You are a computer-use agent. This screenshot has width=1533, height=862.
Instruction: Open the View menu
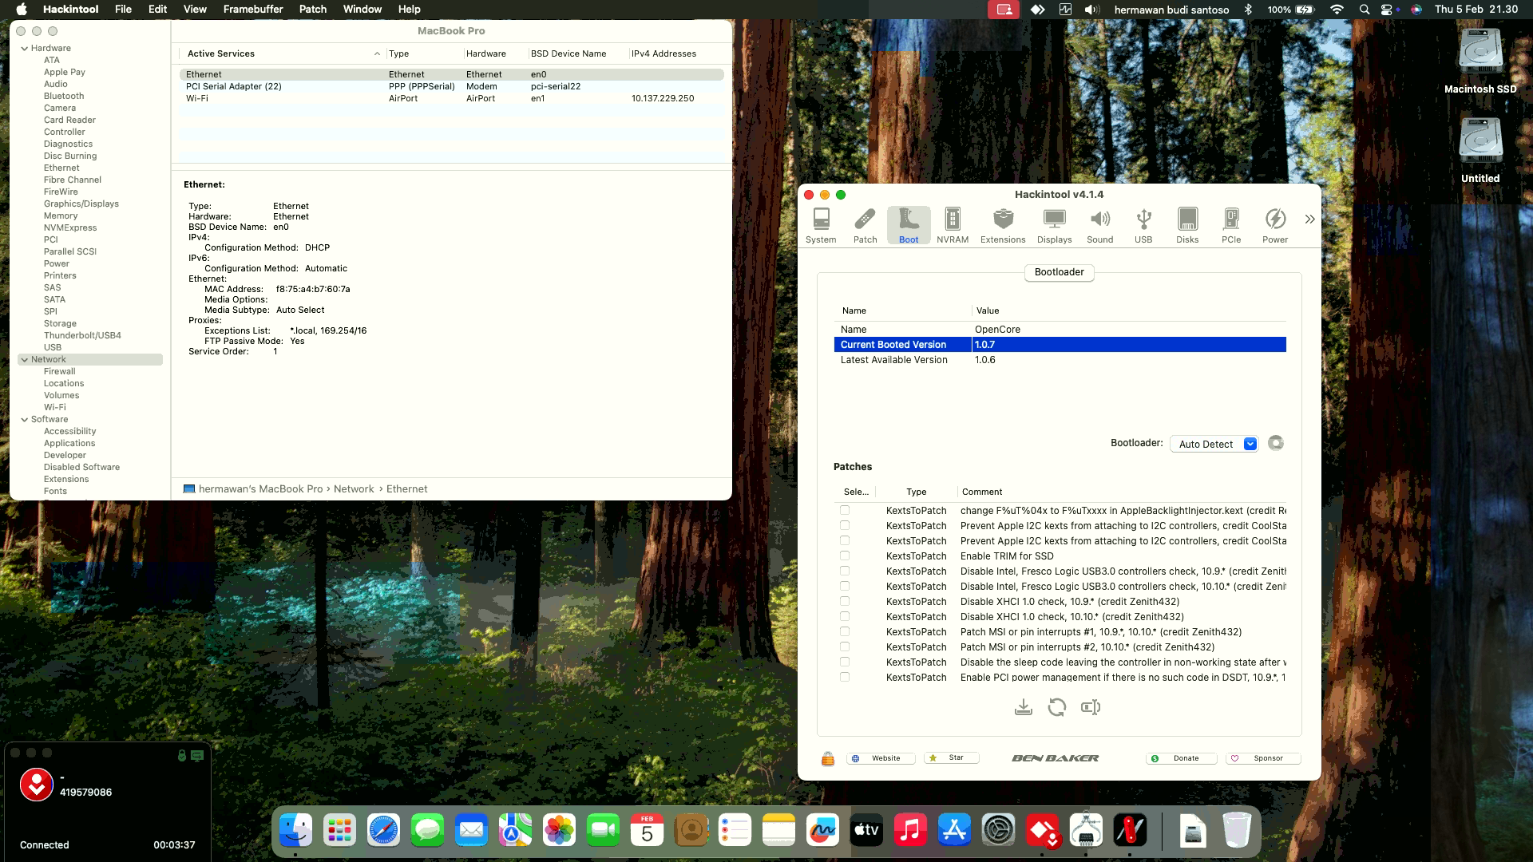pos(195,10)
